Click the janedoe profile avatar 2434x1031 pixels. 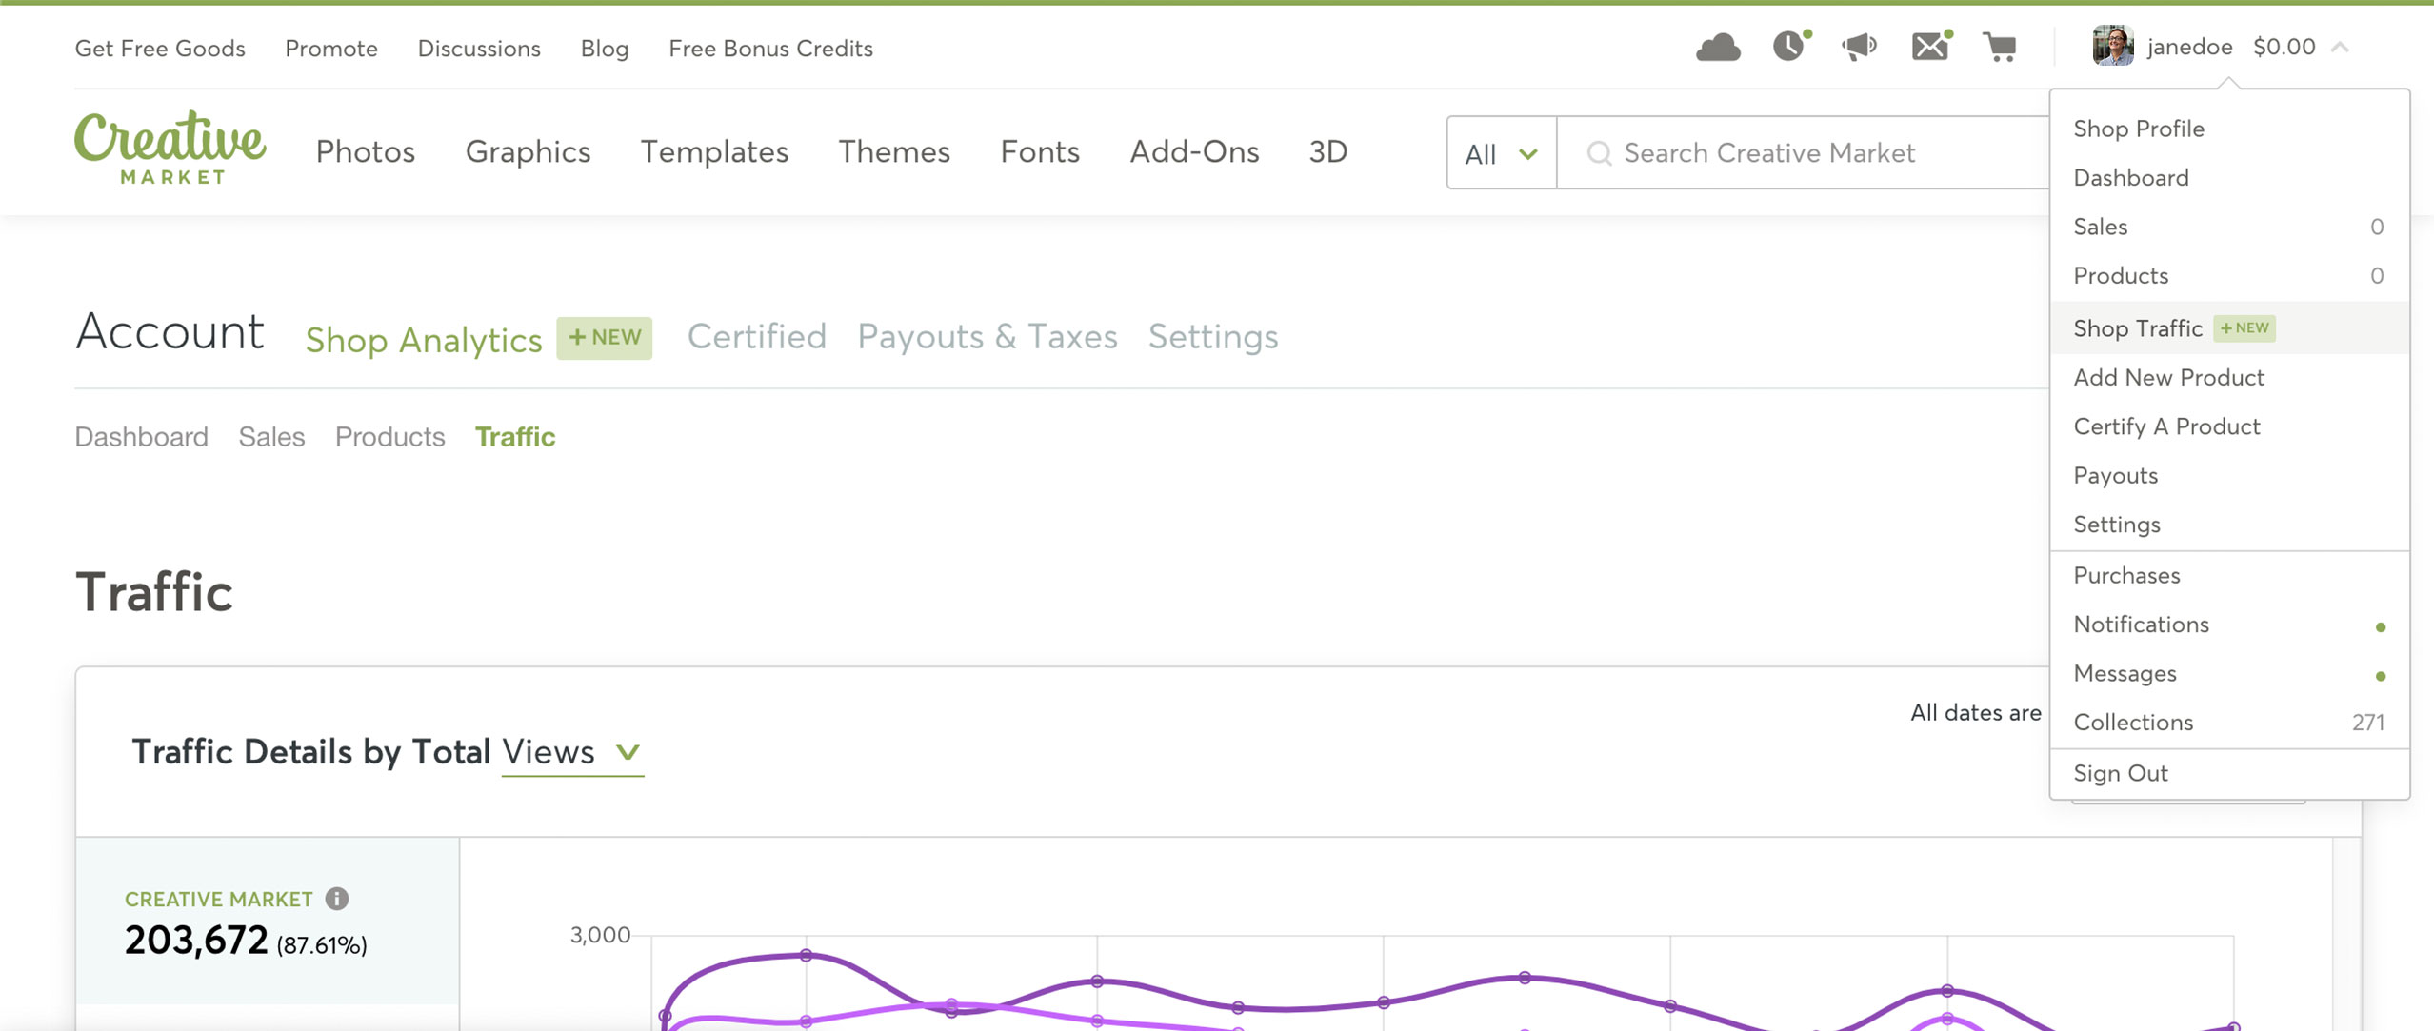click(x=2112, y=46)
